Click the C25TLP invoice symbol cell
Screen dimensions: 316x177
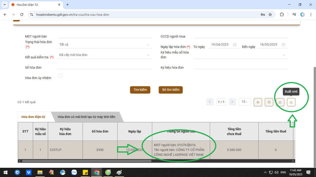(65, 150)
